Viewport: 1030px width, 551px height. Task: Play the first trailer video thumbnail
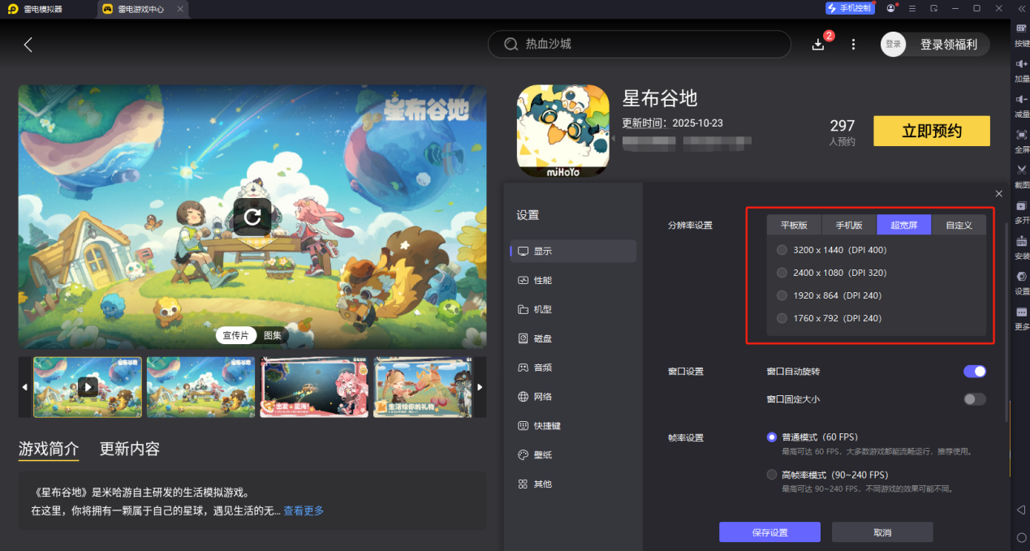(87, 387)
